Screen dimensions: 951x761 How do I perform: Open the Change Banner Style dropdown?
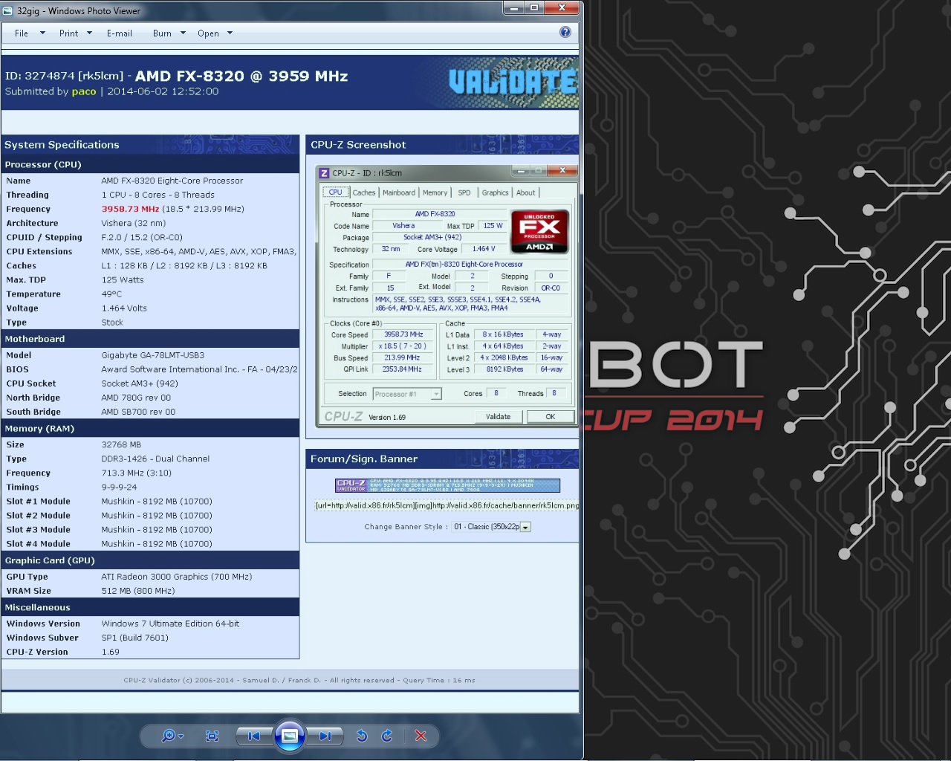point(491,527)
